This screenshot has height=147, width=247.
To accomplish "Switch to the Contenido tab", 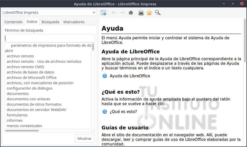I will click(x=13, y=22).
